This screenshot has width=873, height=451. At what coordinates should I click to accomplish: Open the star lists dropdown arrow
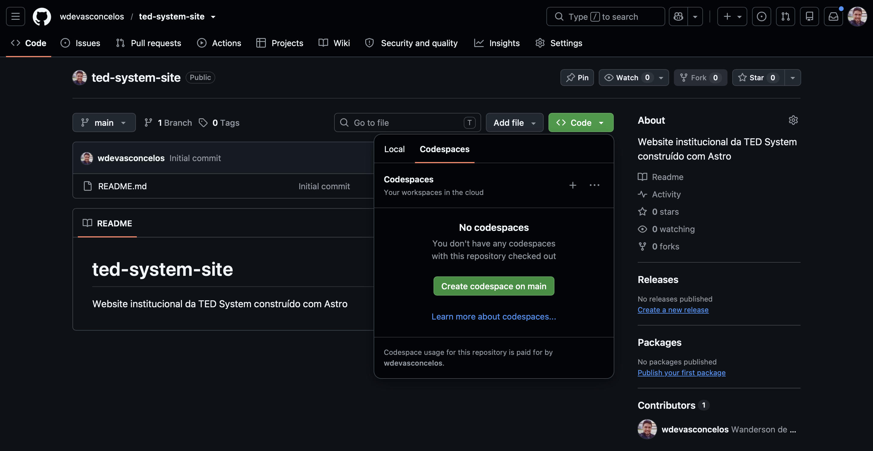pos(793,78)
